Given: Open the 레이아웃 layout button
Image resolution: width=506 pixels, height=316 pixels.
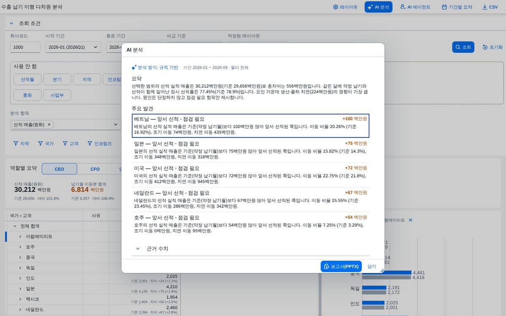Looking at the screenshot, I should pos(345,7).
